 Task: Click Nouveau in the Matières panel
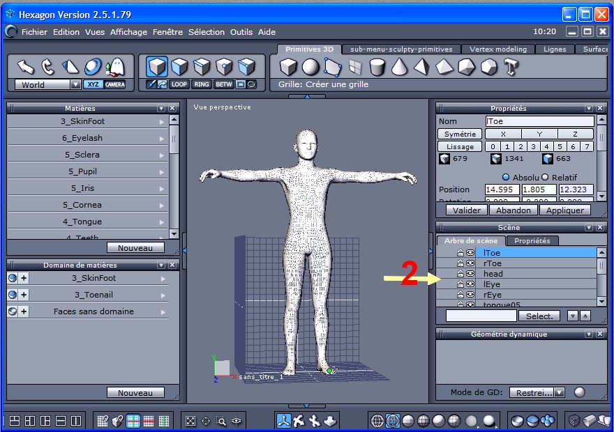[135, 248]
